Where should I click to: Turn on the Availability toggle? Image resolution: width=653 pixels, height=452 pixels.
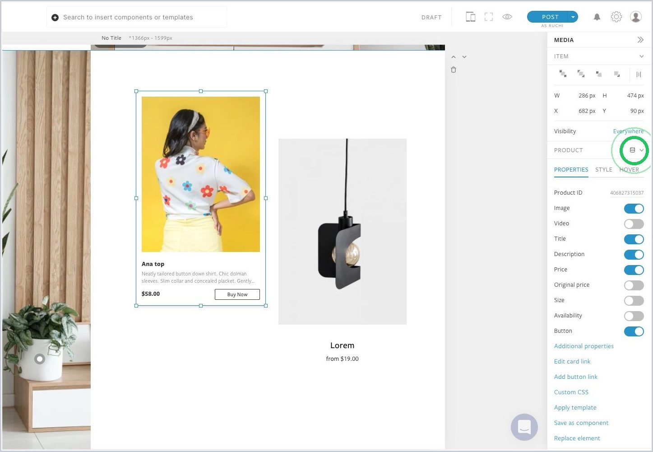(x=634, y=316)
